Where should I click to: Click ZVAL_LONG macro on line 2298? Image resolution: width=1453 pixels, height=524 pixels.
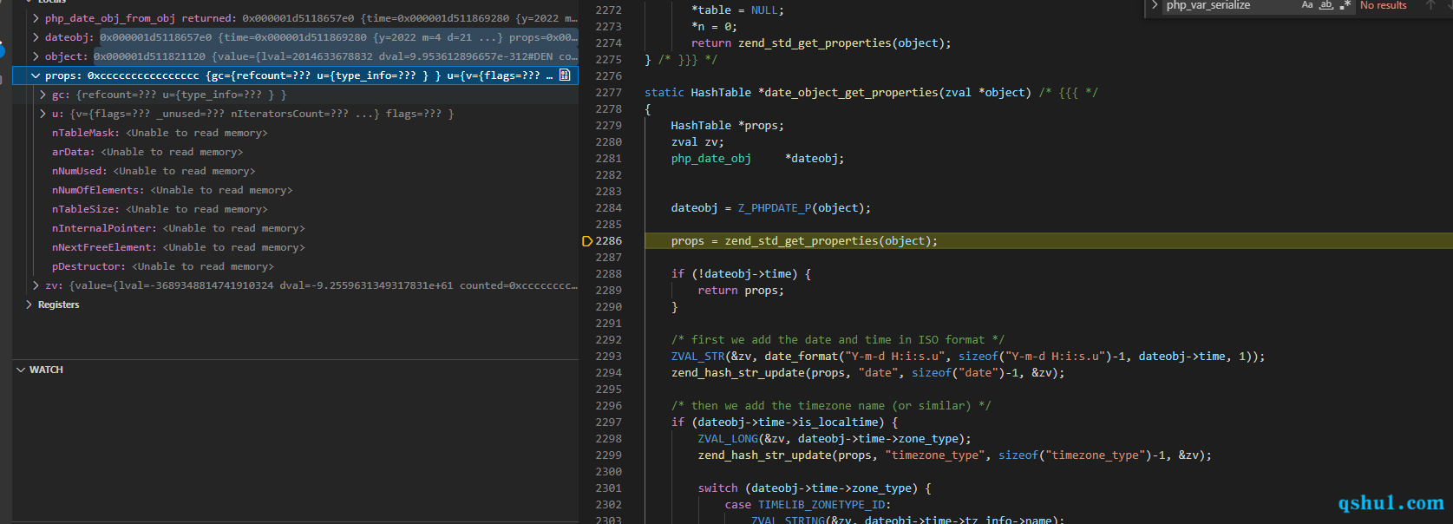[x=728, y=439]
